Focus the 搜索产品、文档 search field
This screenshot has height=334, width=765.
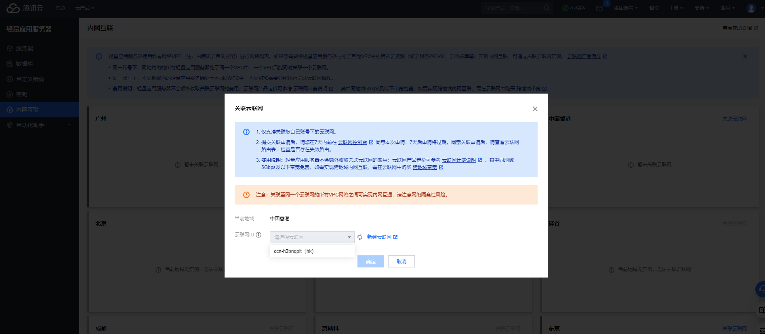click(x=511, y=8)
